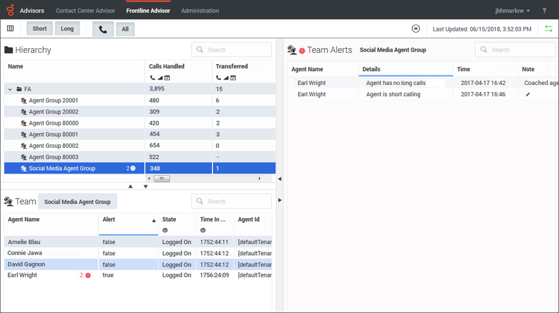
Task: Click the green swap arrows icon
Action: pos(549,29)
